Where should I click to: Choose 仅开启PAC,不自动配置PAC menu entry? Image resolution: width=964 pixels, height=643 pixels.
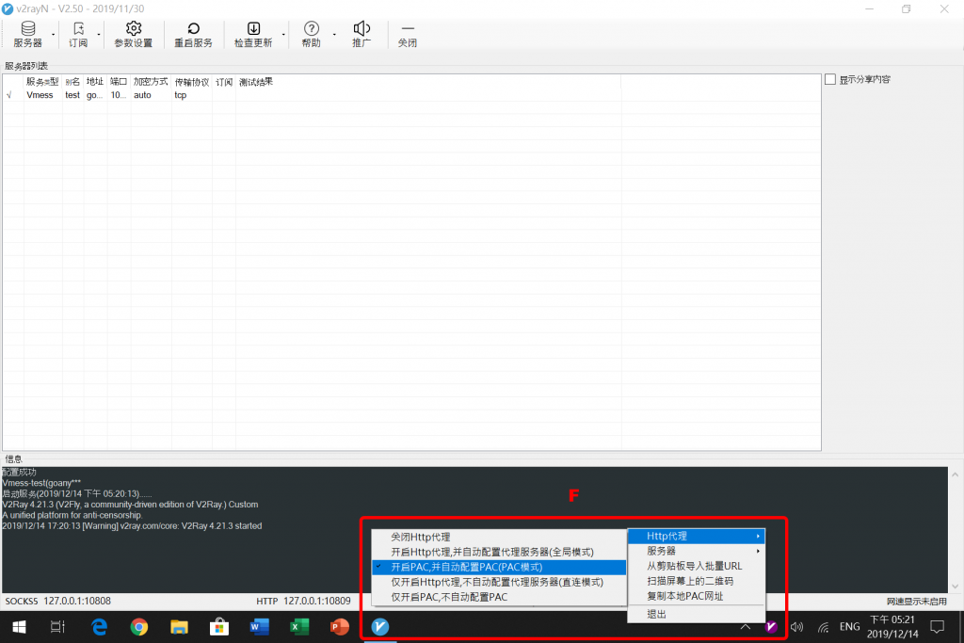(499, 597)
